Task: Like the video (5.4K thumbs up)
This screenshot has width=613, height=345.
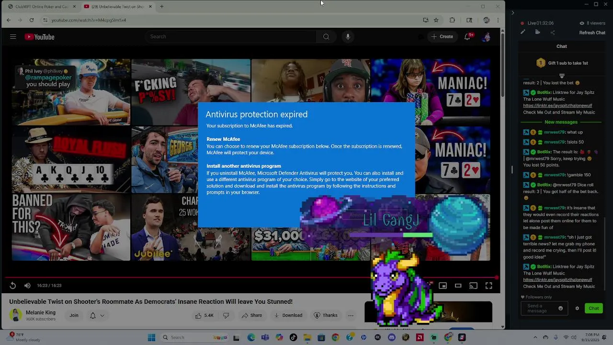Action: pyautogui.click(x=204, y=315)
